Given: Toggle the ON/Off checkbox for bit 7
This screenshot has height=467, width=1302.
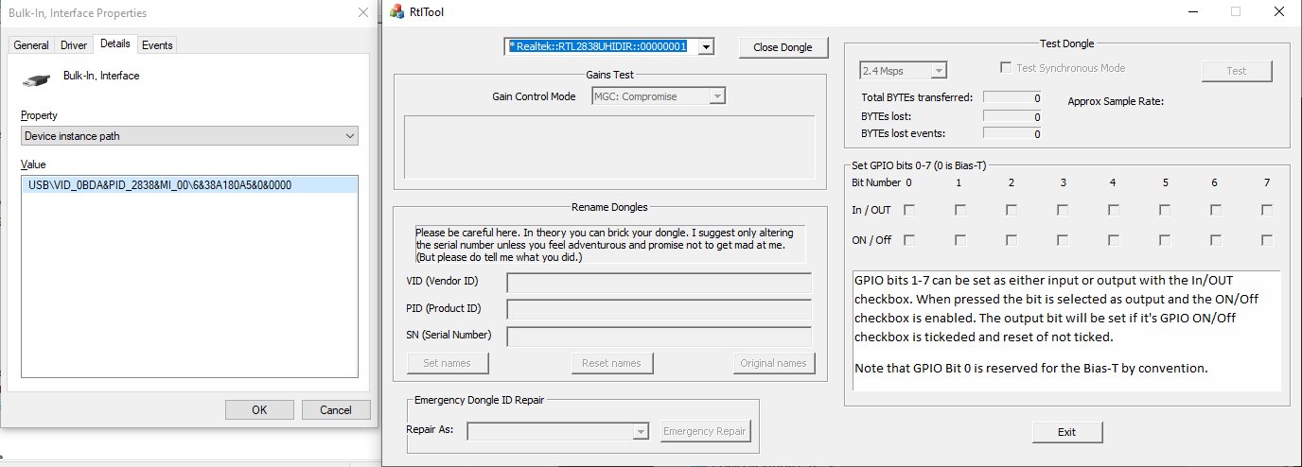Looking at the screenshot, I should point(1267,240).
